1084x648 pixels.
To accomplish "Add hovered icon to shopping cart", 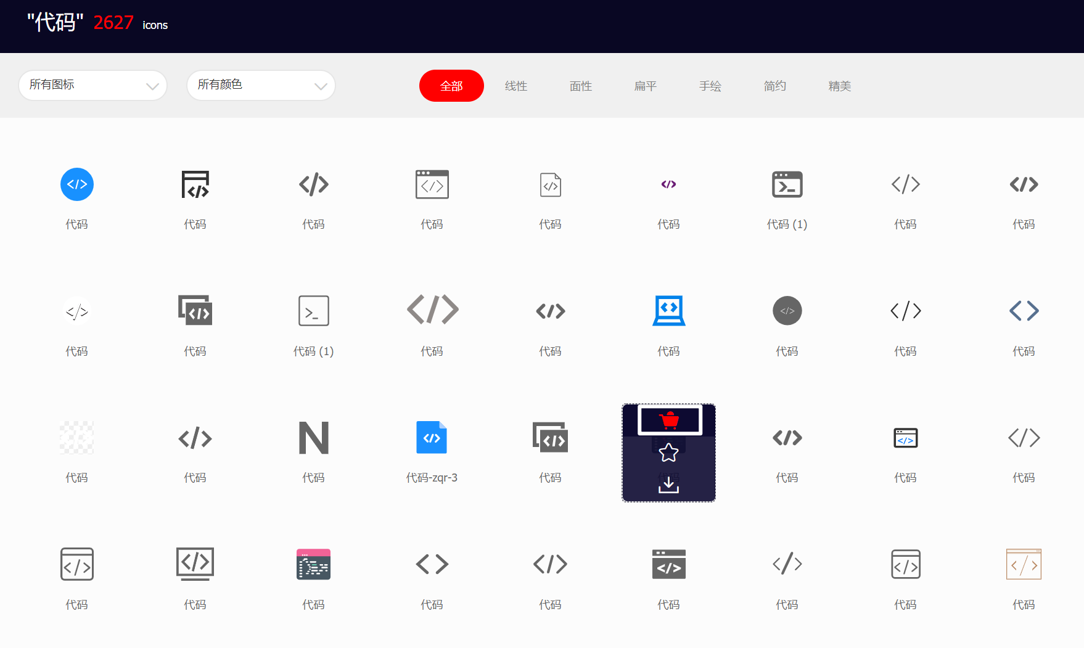I will [x=669, y=420].
